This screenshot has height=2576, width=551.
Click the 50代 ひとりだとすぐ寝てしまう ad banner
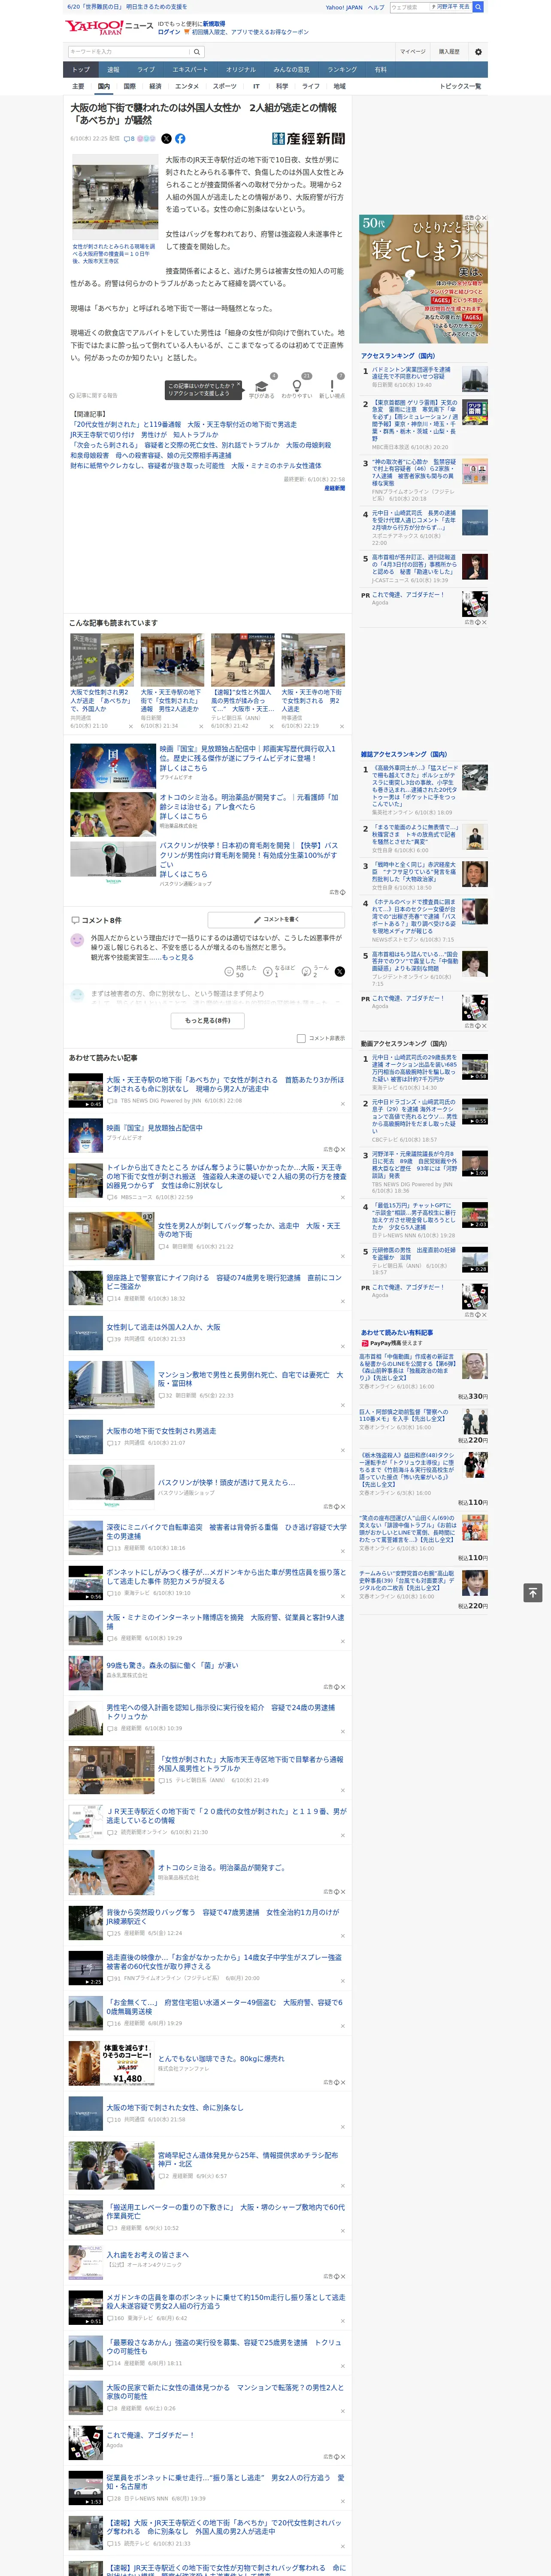424,278
